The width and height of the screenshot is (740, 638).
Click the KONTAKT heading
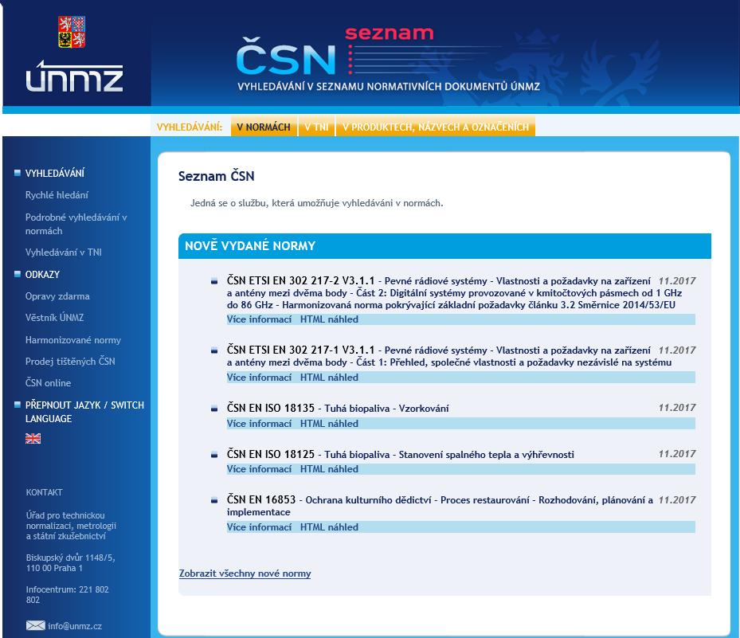[x=44, y=492]
